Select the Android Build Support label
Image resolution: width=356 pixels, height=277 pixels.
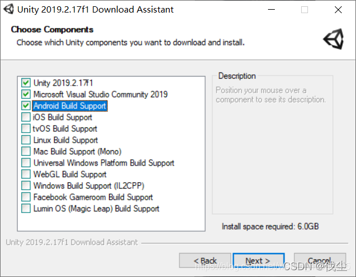click(x=70, y=106)
